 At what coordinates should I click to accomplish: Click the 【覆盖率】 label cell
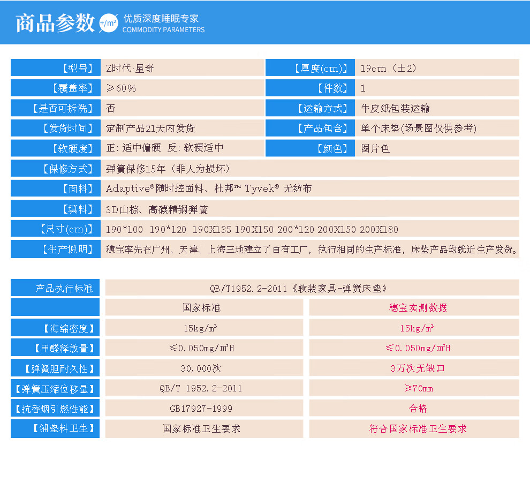pyautogui.click(x=56, y=88)
